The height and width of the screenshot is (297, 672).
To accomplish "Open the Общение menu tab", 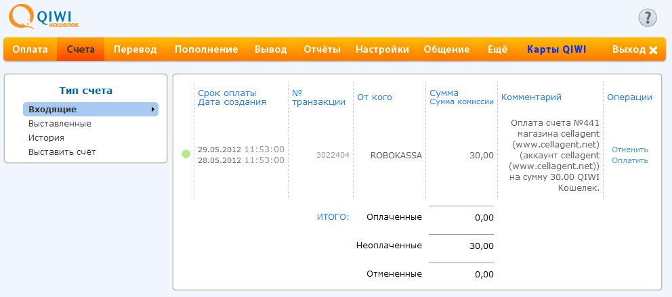I will [x=446, y=49].
